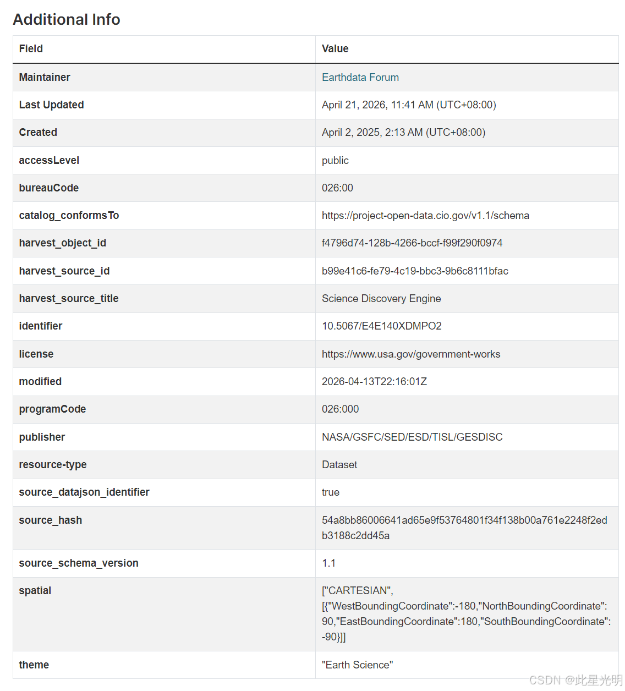Viewport: 625px width, 691px height.
Task: Click the resource-type Dataset value
Action: [339, 465]
